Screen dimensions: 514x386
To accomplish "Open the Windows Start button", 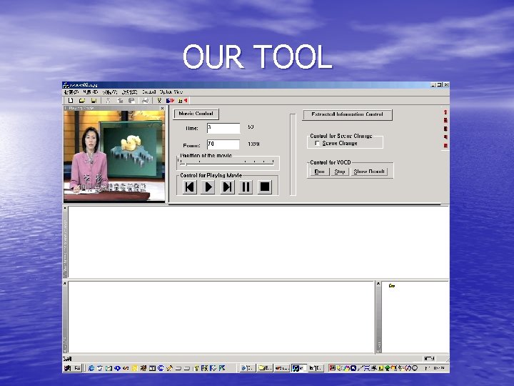I will (x=72, y=368).
